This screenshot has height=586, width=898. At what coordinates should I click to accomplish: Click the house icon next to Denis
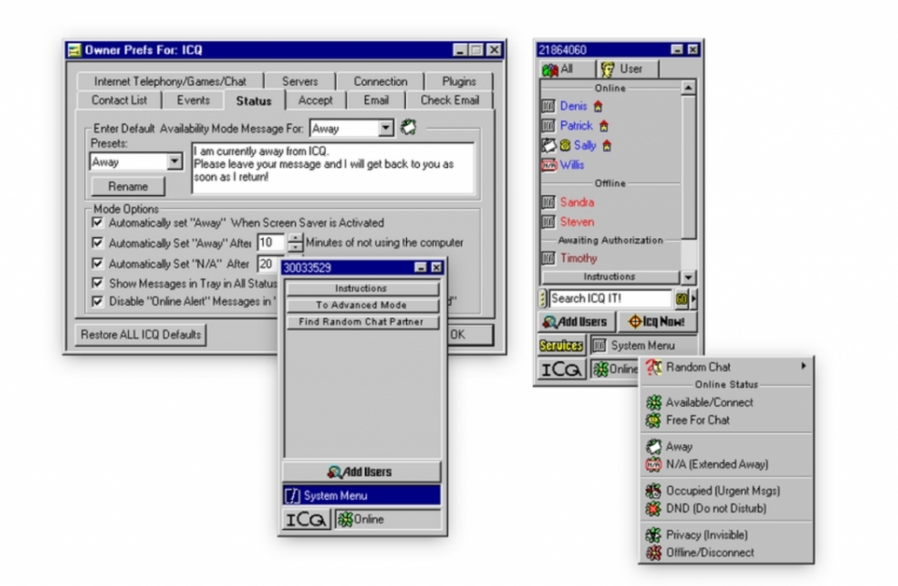coord(598,107)
